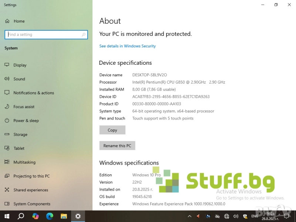Viewport: 296px width, 222px height.
Task: Open File Explorer from the taskbar
Action: [x=64, y=216]
